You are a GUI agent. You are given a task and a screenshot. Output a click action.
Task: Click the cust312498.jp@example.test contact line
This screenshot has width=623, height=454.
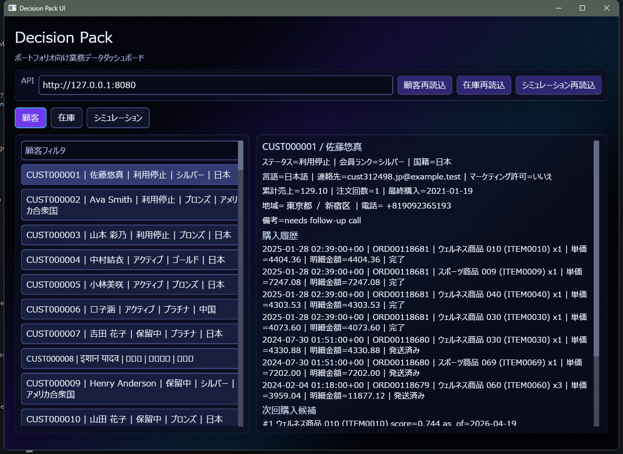click(407, 177)
